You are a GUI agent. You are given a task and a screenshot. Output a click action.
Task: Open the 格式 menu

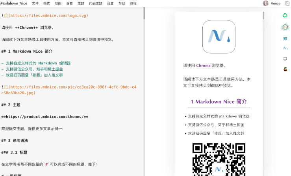(x=46, y=3)
